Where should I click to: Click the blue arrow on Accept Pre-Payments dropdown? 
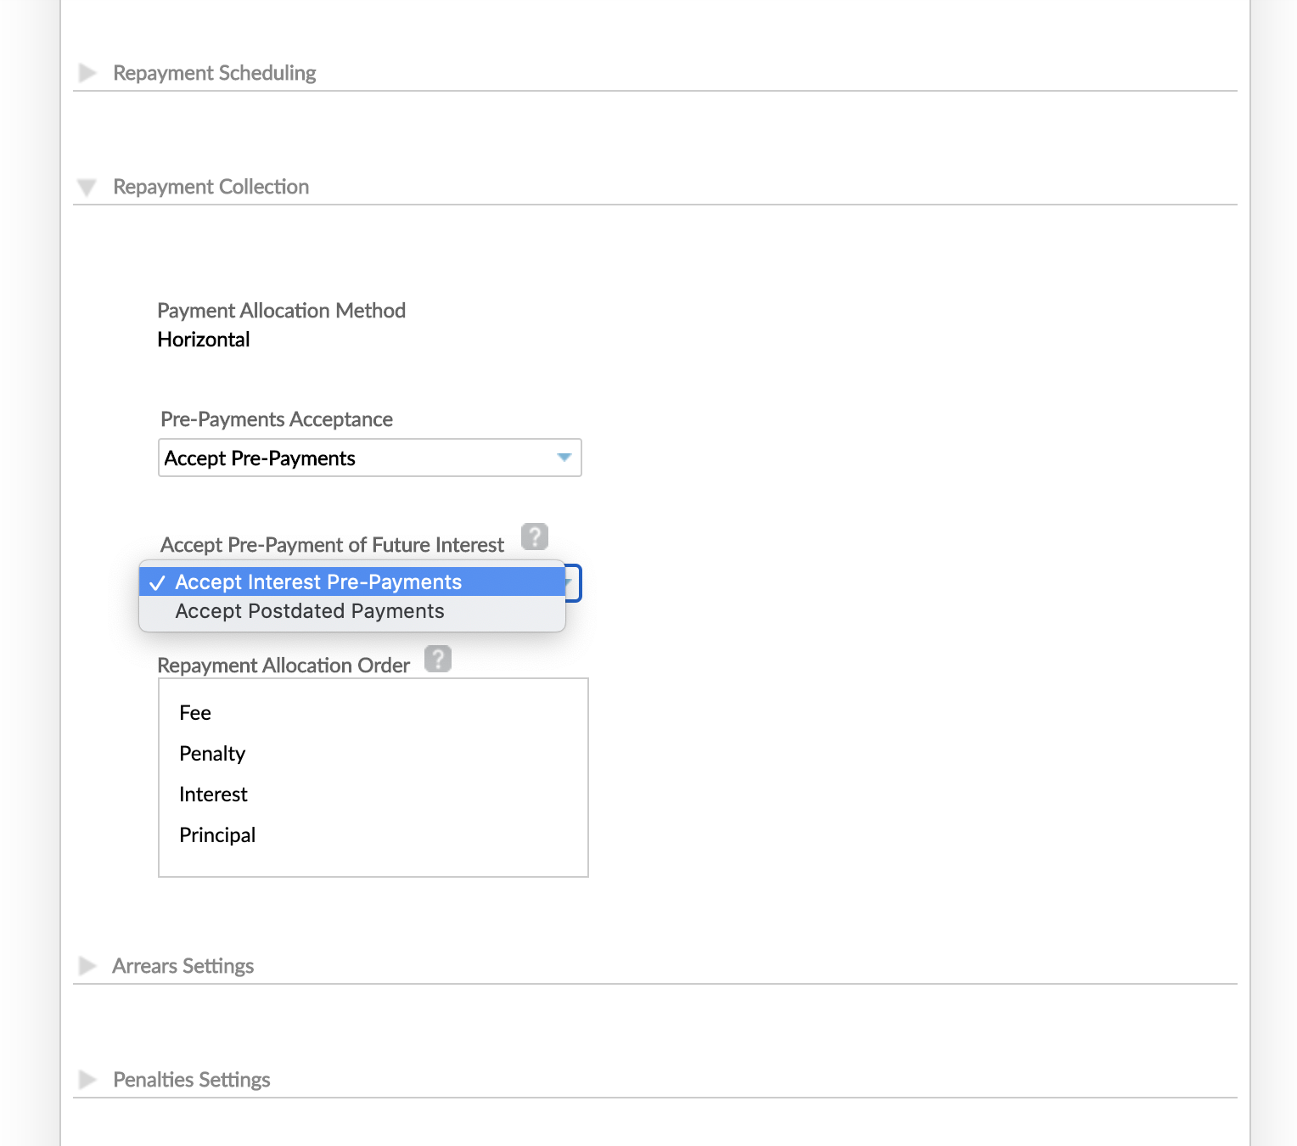pos(564,458)
